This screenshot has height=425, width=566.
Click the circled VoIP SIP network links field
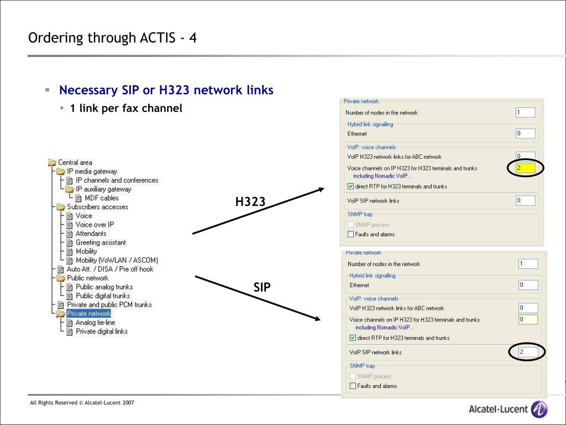(x=528, y=352)
